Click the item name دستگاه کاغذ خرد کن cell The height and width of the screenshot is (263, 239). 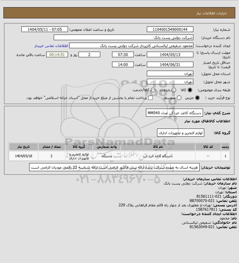[158, 156]
